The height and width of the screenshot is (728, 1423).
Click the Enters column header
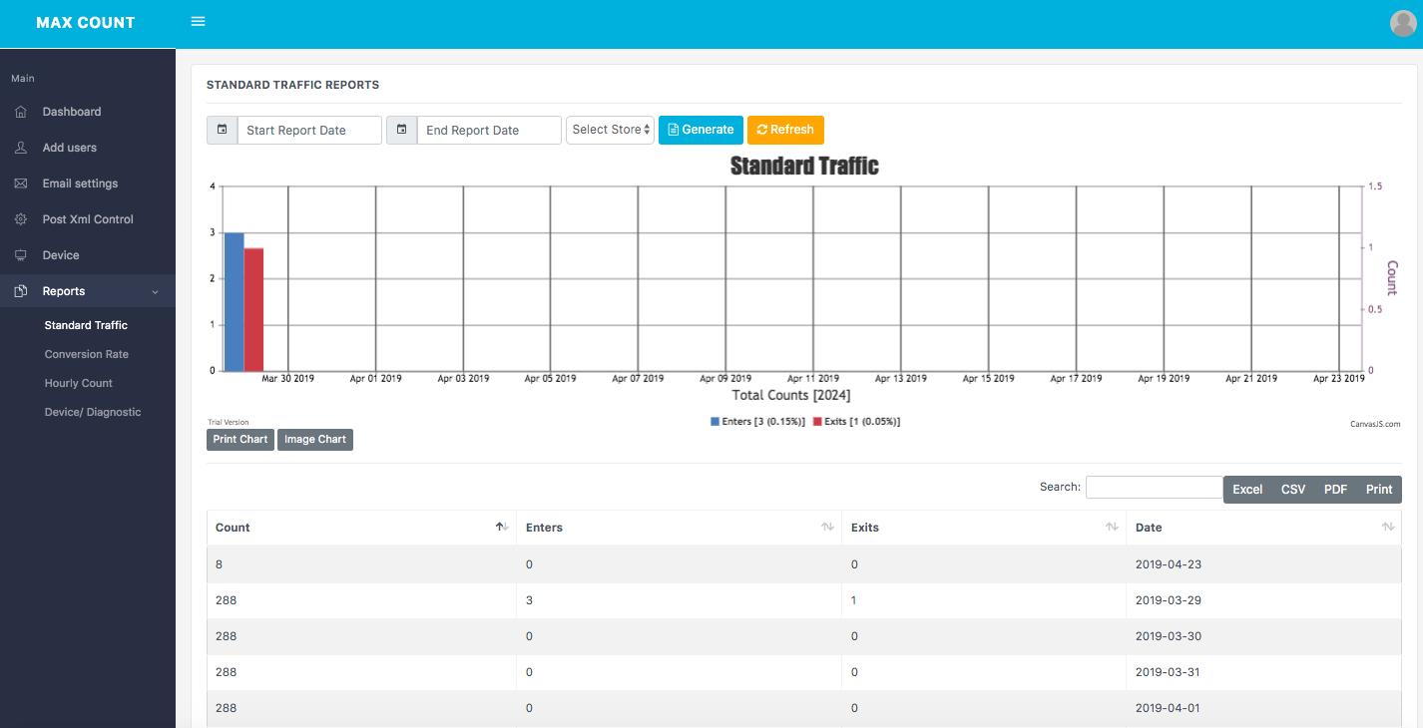click(679, 528)
